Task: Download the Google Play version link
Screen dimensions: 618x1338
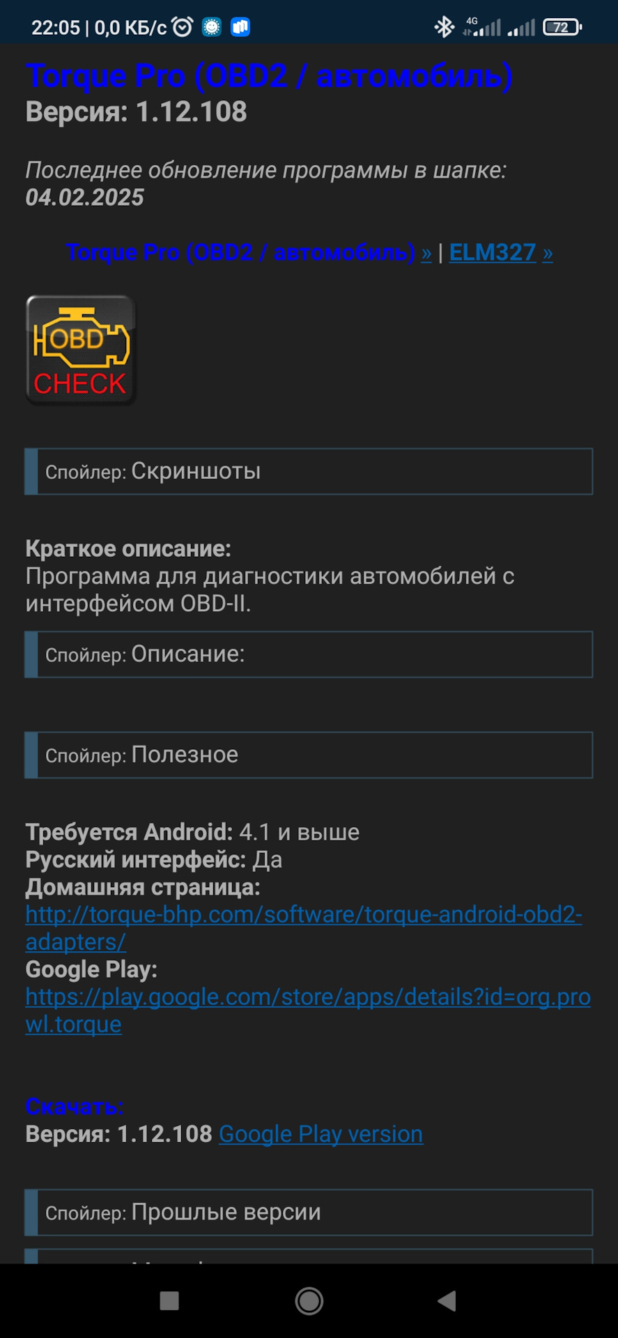Action: tap(320, 1135)
